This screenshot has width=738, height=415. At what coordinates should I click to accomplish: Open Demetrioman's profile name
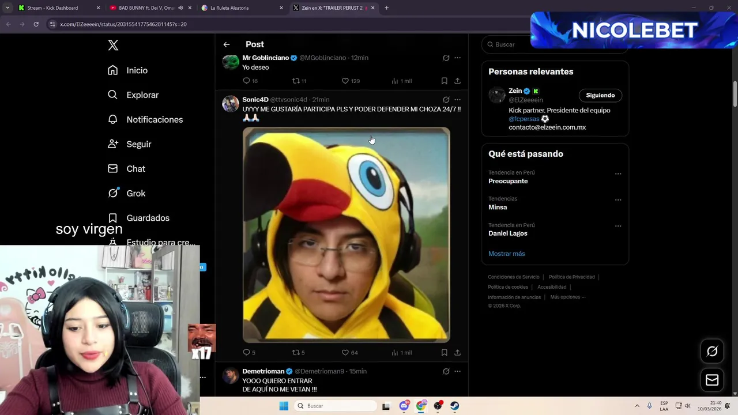coord(263,371)
